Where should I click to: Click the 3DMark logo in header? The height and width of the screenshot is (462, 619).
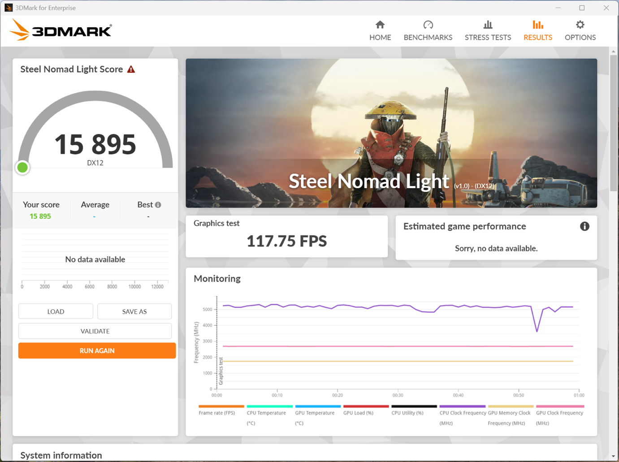(61, 30)
